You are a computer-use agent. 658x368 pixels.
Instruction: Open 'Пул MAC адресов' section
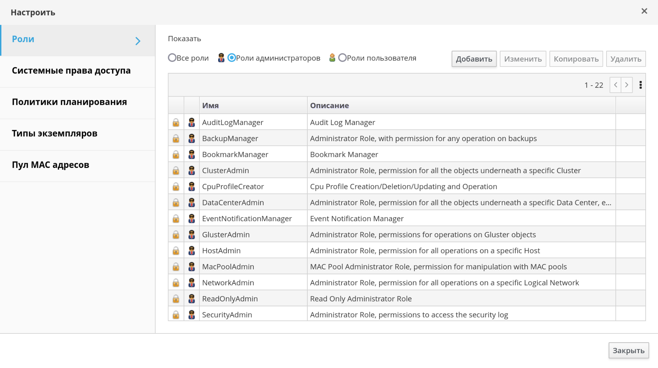click(x=50, y=165)
